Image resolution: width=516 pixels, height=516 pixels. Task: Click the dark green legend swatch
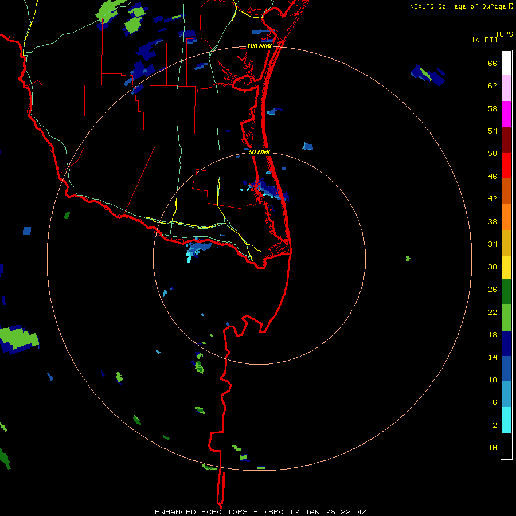[506, 292]
